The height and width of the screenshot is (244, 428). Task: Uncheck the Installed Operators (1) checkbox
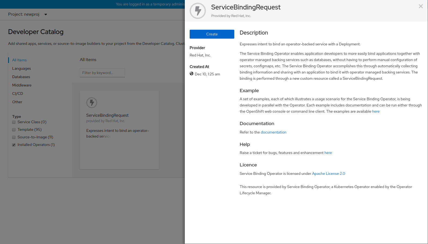point(14,145)
